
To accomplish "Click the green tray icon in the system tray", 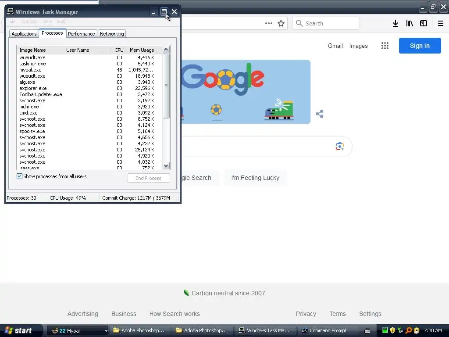I will (385, 330).
